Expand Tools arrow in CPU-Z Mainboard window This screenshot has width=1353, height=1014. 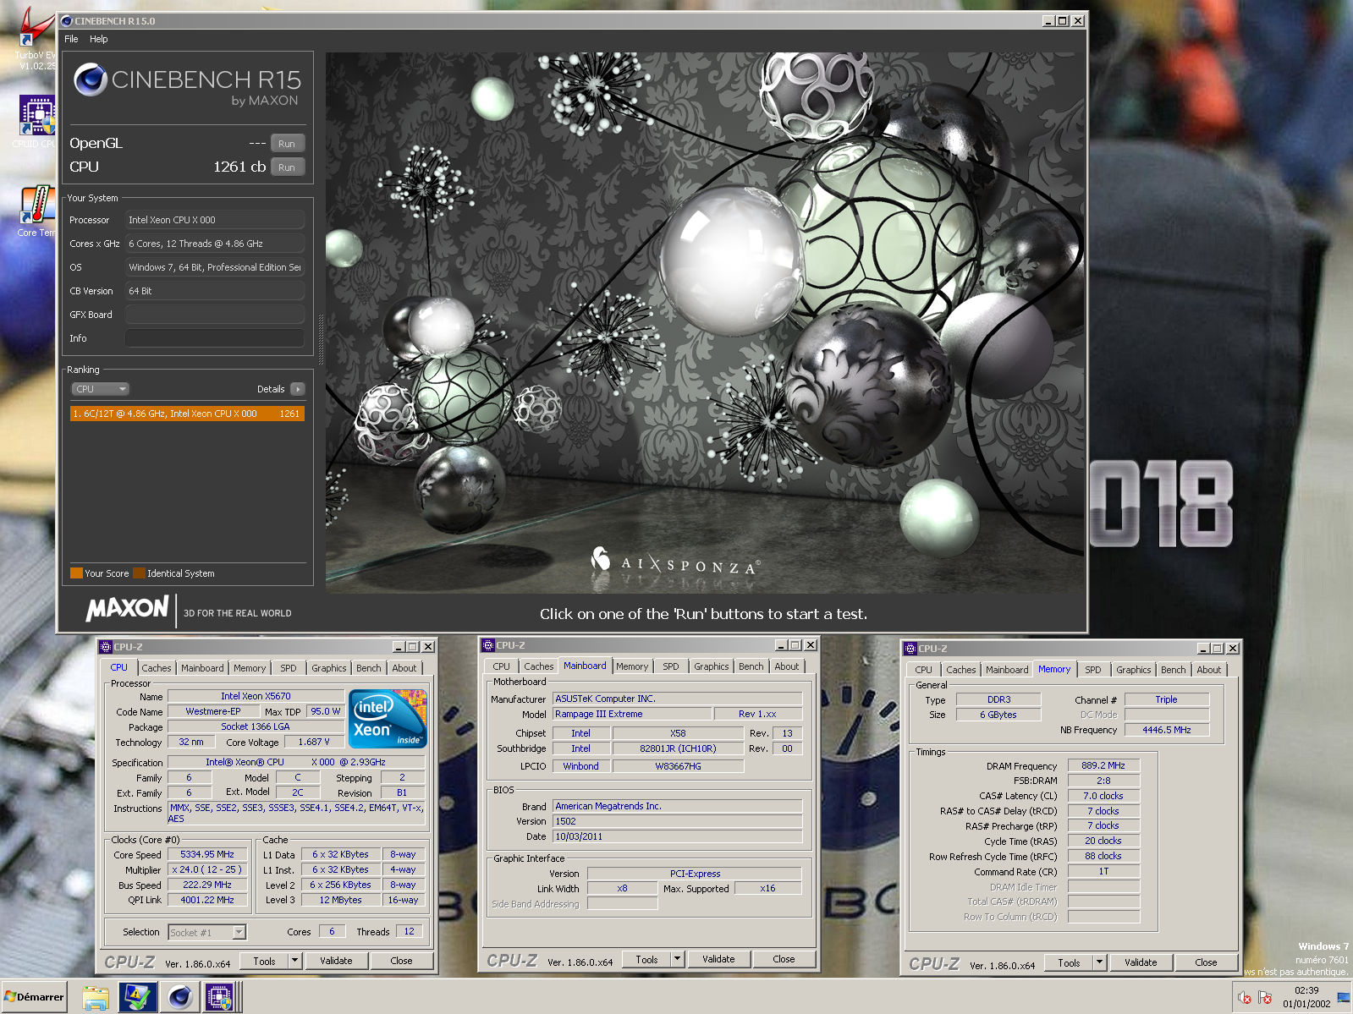[x=677, y=959]
